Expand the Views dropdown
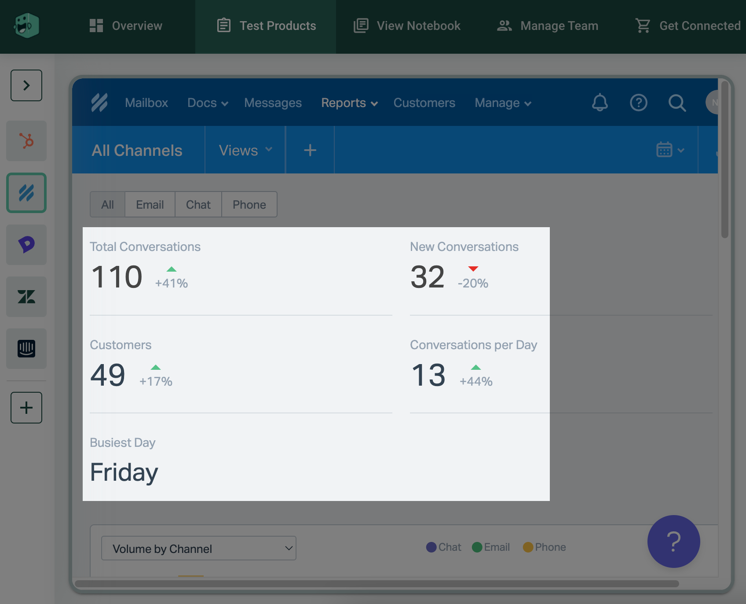Image resolution: width=746 pixels, height=604 pixels. [245, 151]
